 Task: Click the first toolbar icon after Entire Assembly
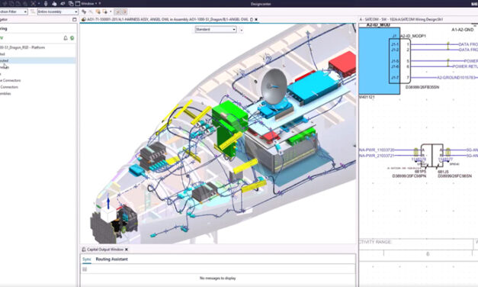[84, 11]
